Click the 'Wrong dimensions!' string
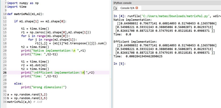 (49, 87)
